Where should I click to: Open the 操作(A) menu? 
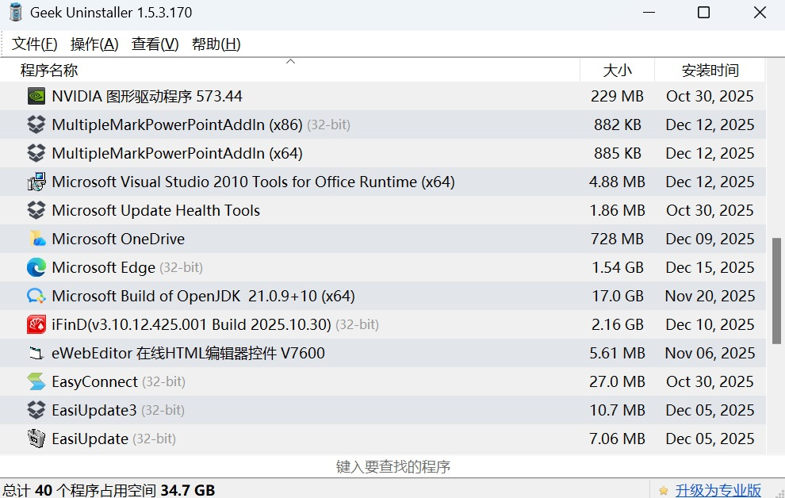[94, 44]
